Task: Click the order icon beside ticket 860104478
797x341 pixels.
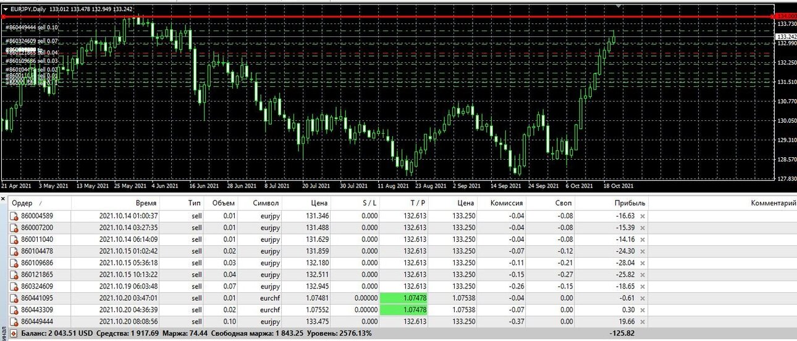Action: 14,252
